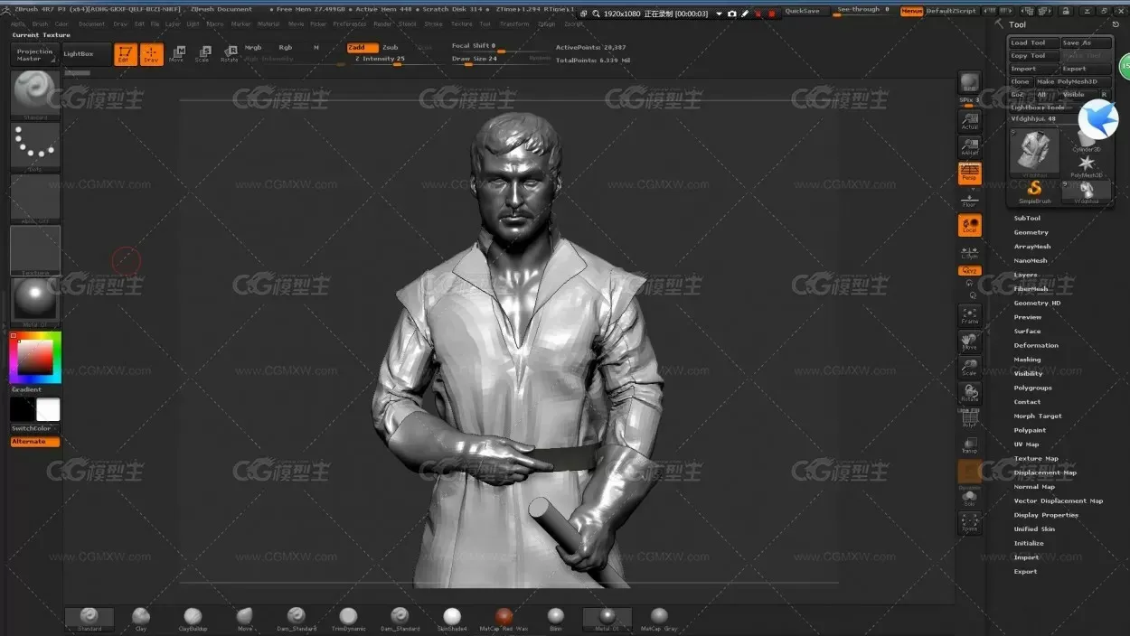Click the Frame icon on right shelf

[x=969, y=315]
